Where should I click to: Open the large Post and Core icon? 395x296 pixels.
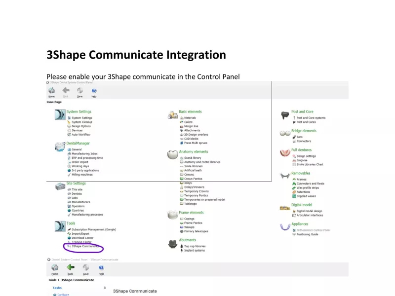285,115
